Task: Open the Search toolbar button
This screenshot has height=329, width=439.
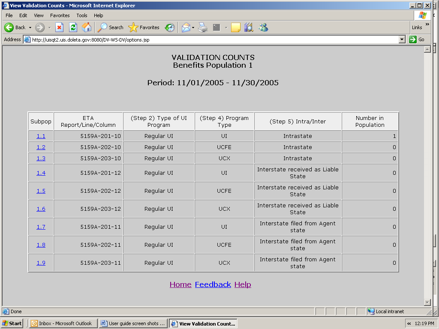Action: pos(111,27)
